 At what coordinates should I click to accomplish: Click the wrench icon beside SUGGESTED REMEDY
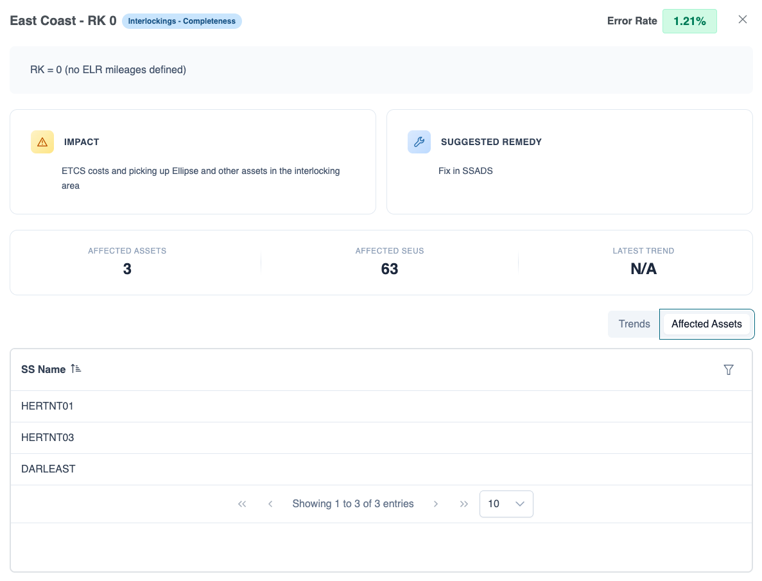coord(419,142)
